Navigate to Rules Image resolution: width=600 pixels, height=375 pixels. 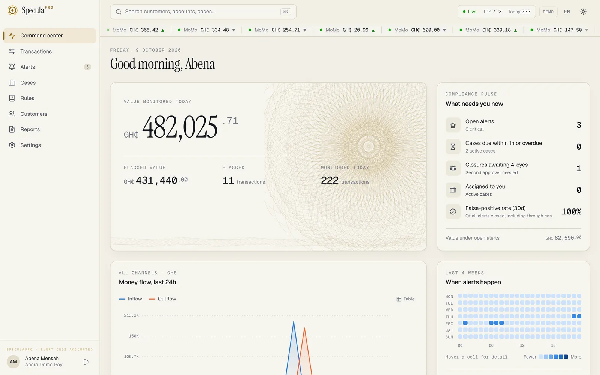[x=50, y=98]
